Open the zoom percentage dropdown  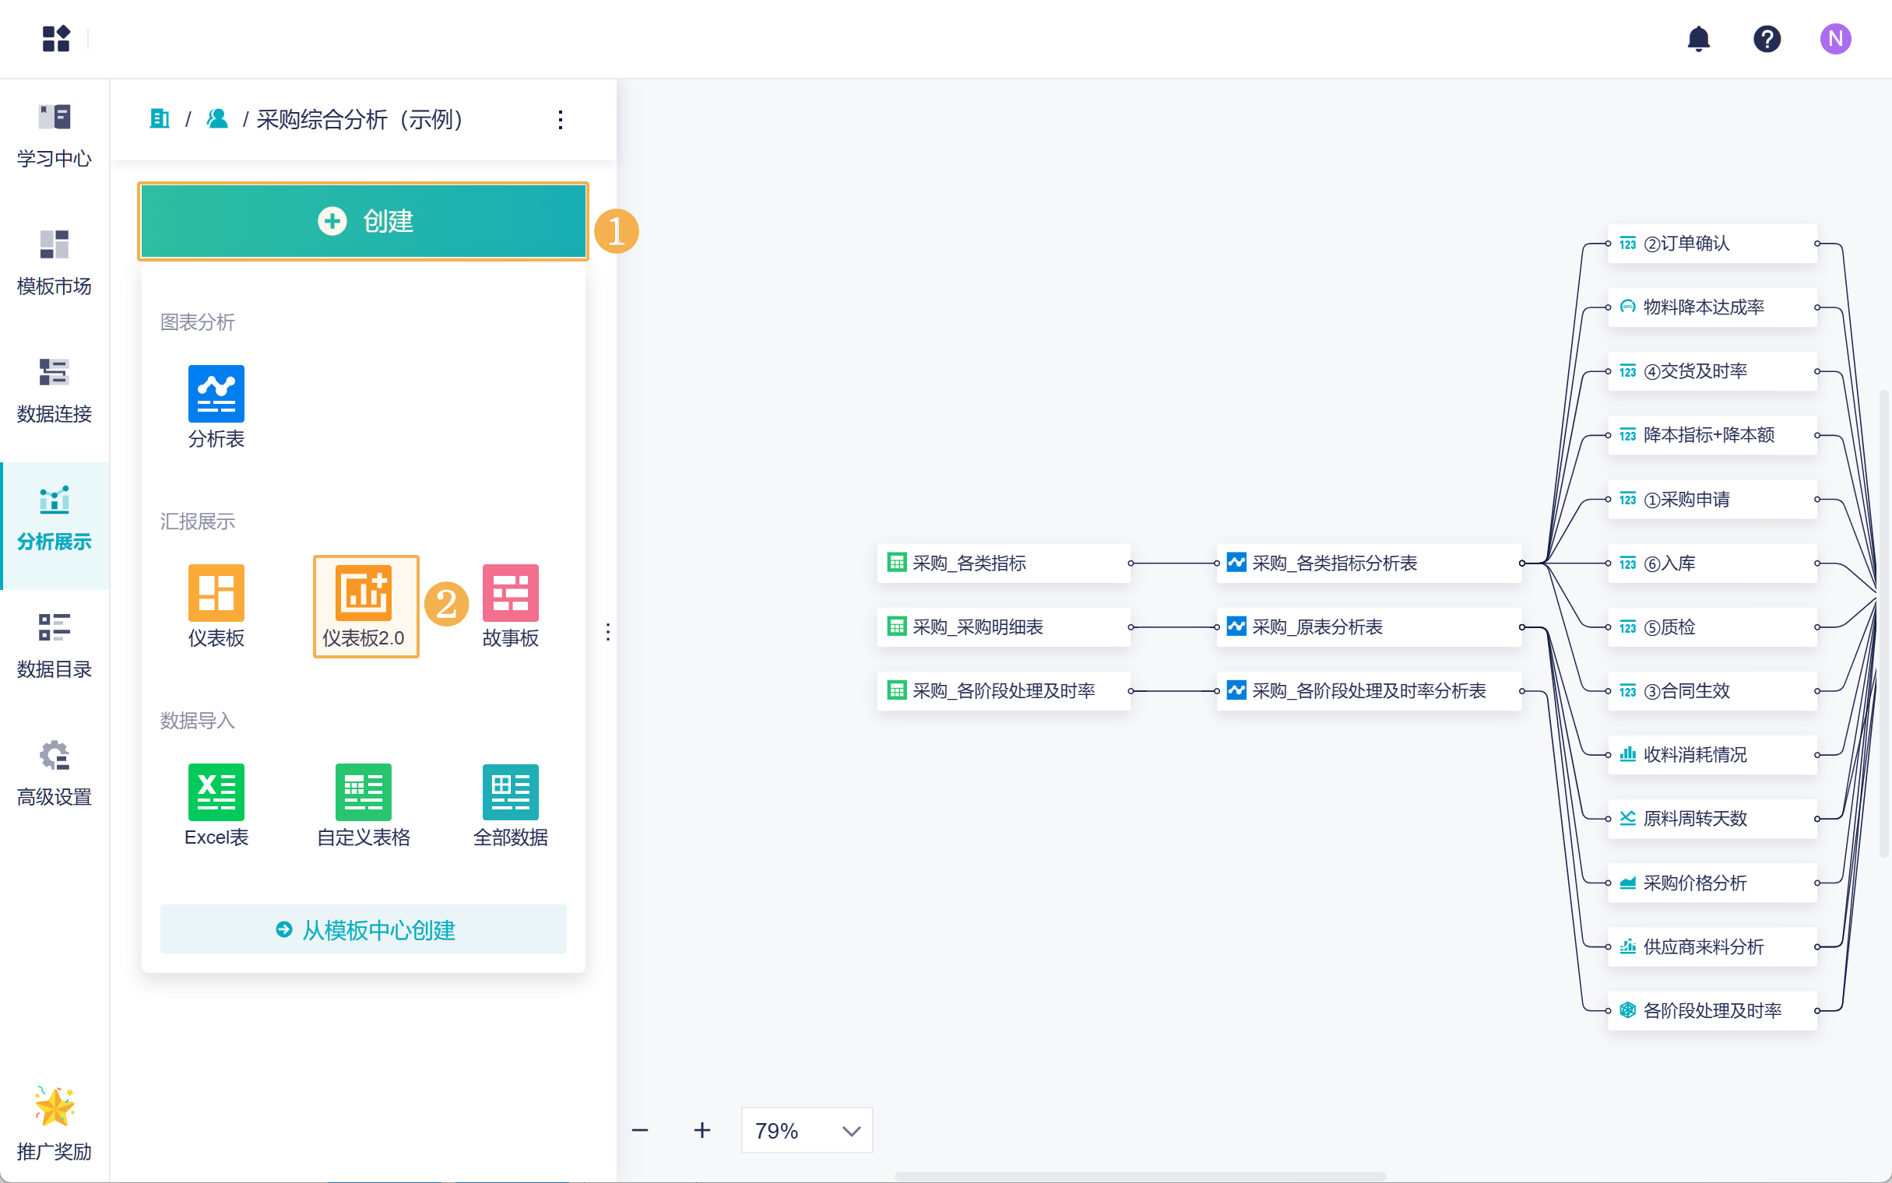click(x=807, y=1130)
